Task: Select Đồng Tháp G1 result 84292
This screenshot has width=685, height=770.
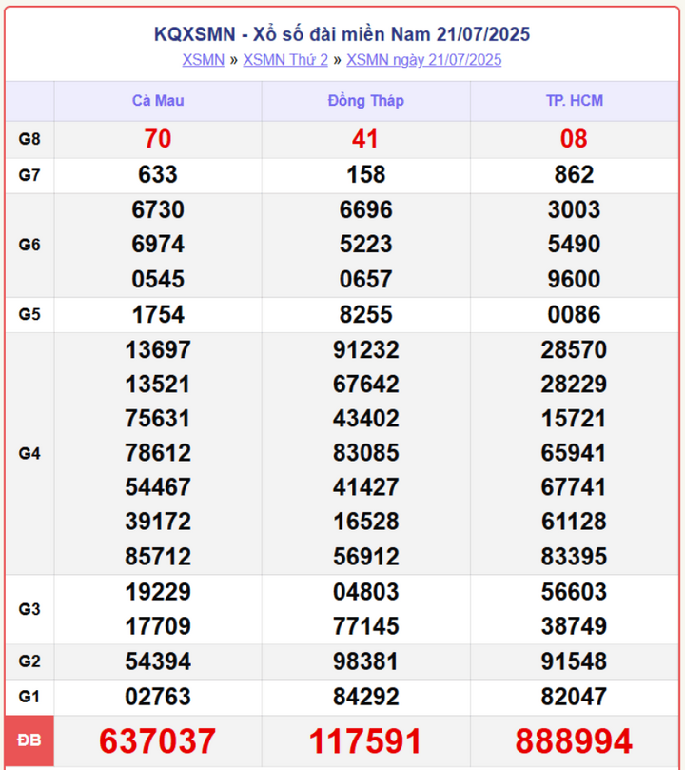Action: 366,698
